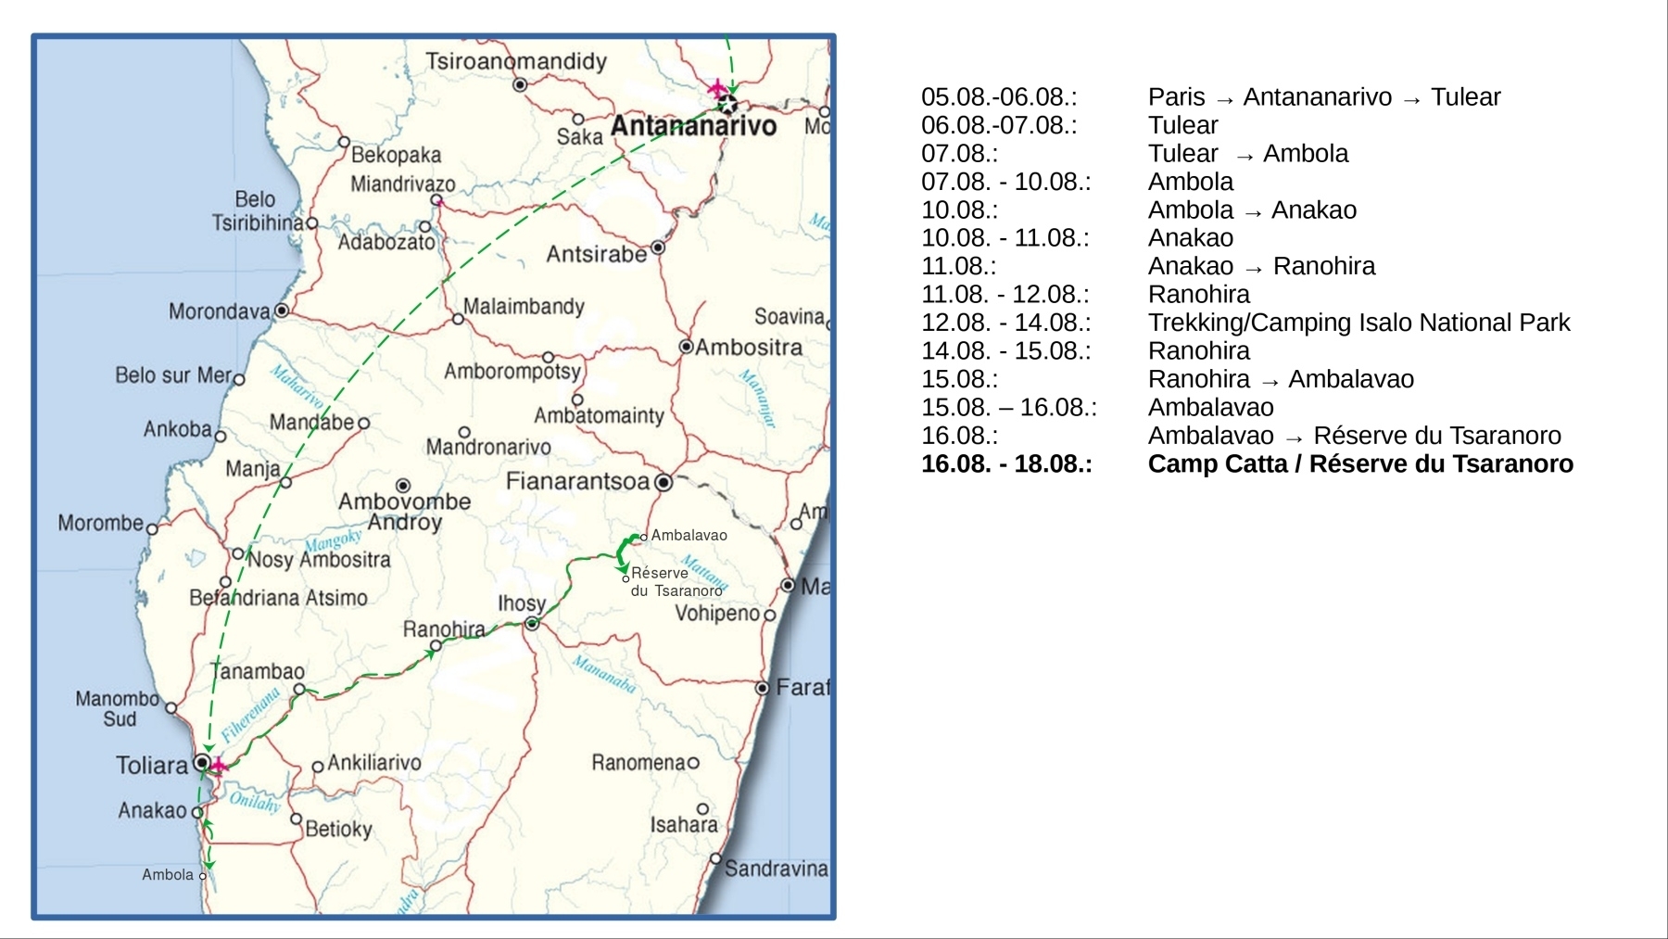Select the Fianarantsoa city marker on the map
Screen dimensions: 1668x939
[x=663, y=482]
